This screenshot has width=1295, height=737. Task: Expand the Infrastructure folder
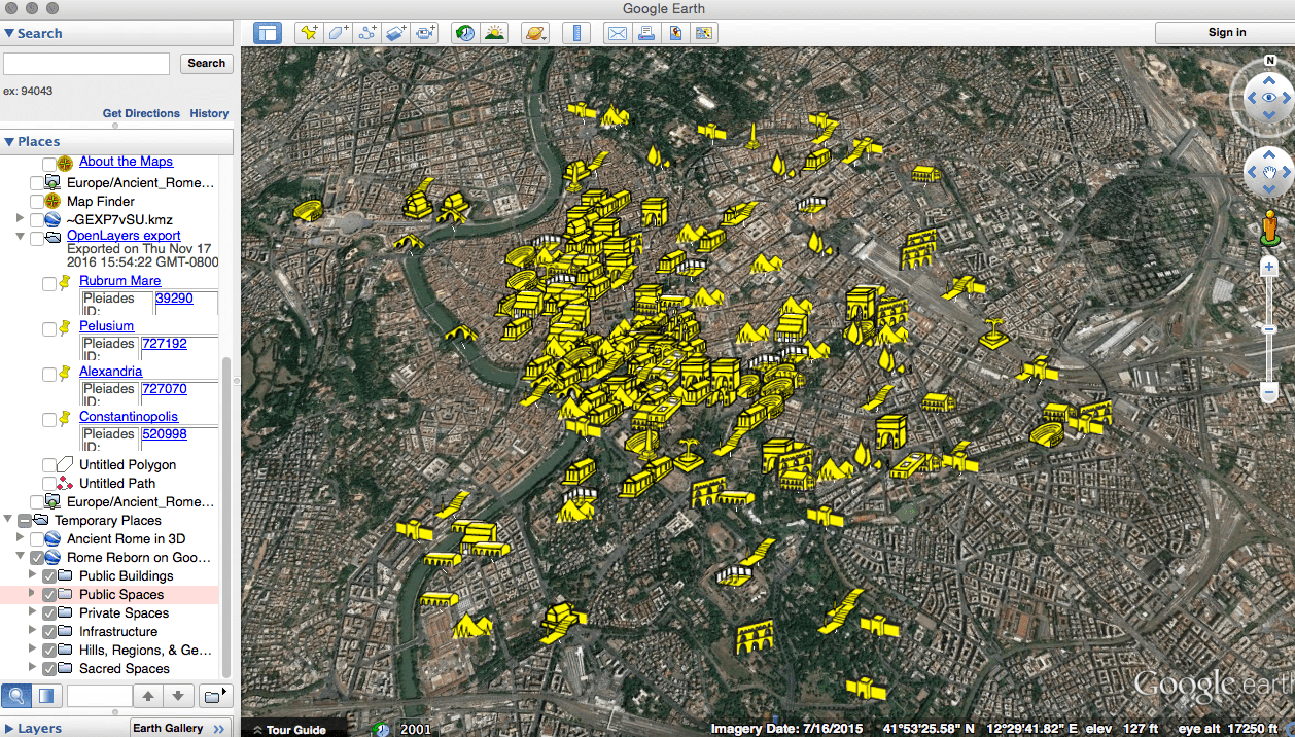(32, 630)
